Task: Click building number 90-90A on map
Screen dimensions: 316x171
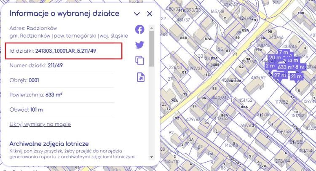Action: (x=235, y=81)
